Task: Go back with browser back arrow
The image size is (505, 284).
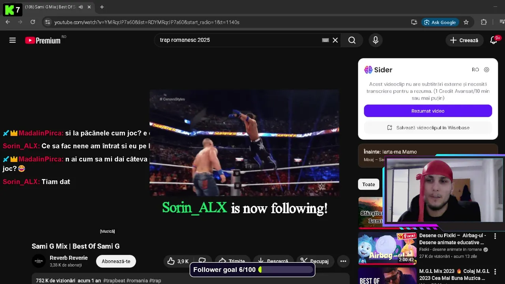Action: (8, 22)
